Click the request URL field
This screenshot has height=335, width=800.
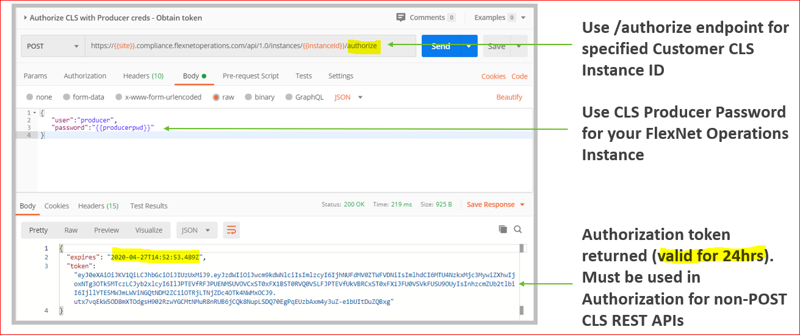click(x=251, y=46)
